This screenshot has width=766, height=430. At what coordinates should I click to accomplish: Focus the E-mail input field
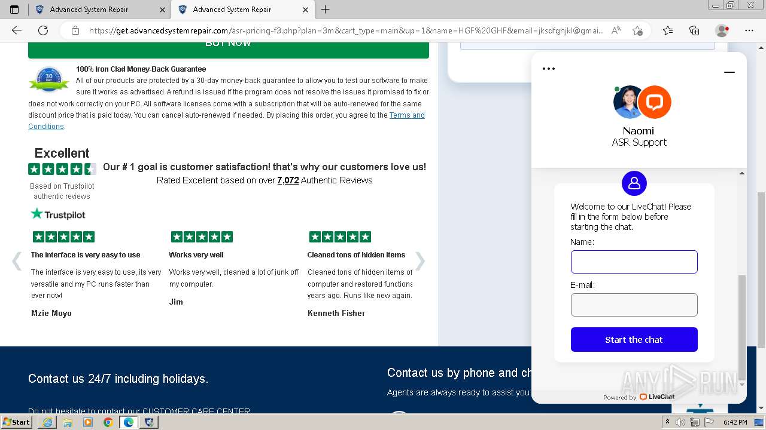click(x=634, y=305)
